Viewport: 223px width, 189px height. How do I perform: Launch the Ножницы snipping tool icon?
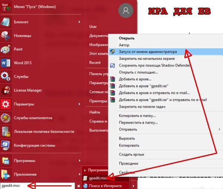[x=6, y=36]
